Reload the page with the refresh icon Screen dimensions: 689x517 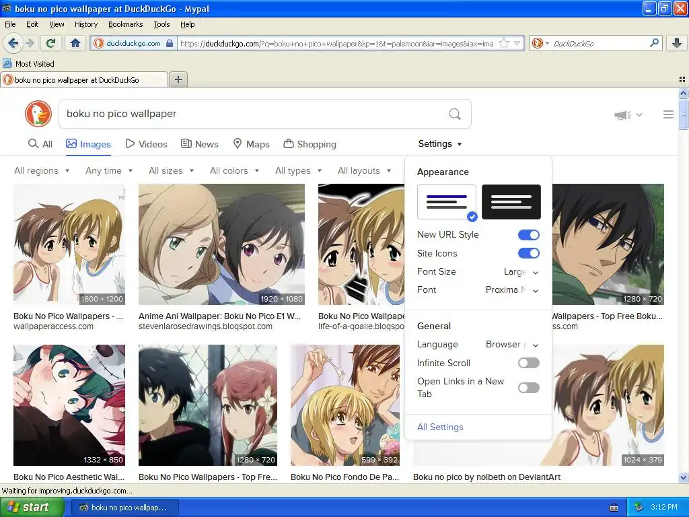[x=51, y=43]
